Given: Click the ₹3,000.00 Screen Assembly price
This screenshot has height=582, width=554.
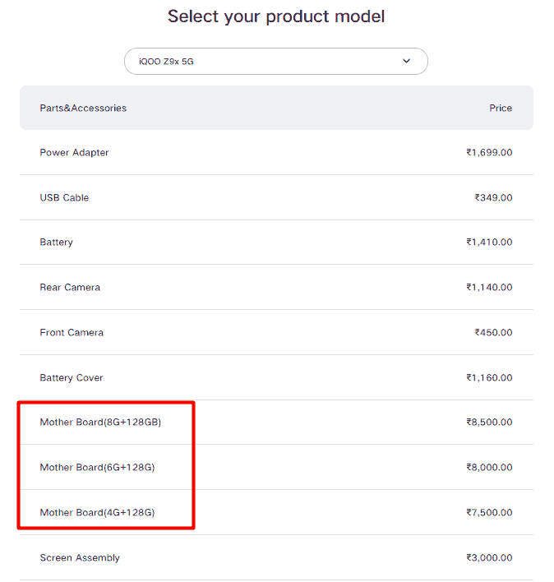Looking at the screenshot, I should (x=488, y=558).
